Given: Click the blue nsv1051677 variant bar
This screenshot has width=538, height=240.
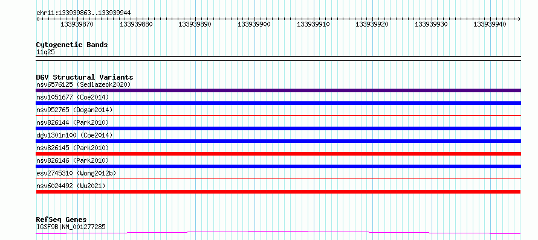Looking at the screenshot, I should coord(278,103).
